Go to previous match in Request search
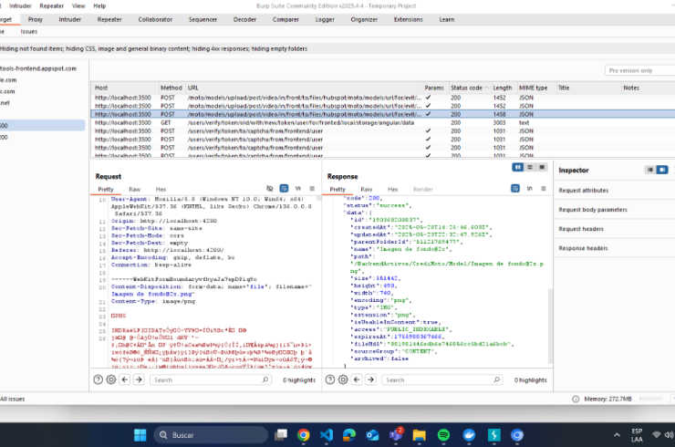This screenshot has height=447, width=675. [125, 379]
